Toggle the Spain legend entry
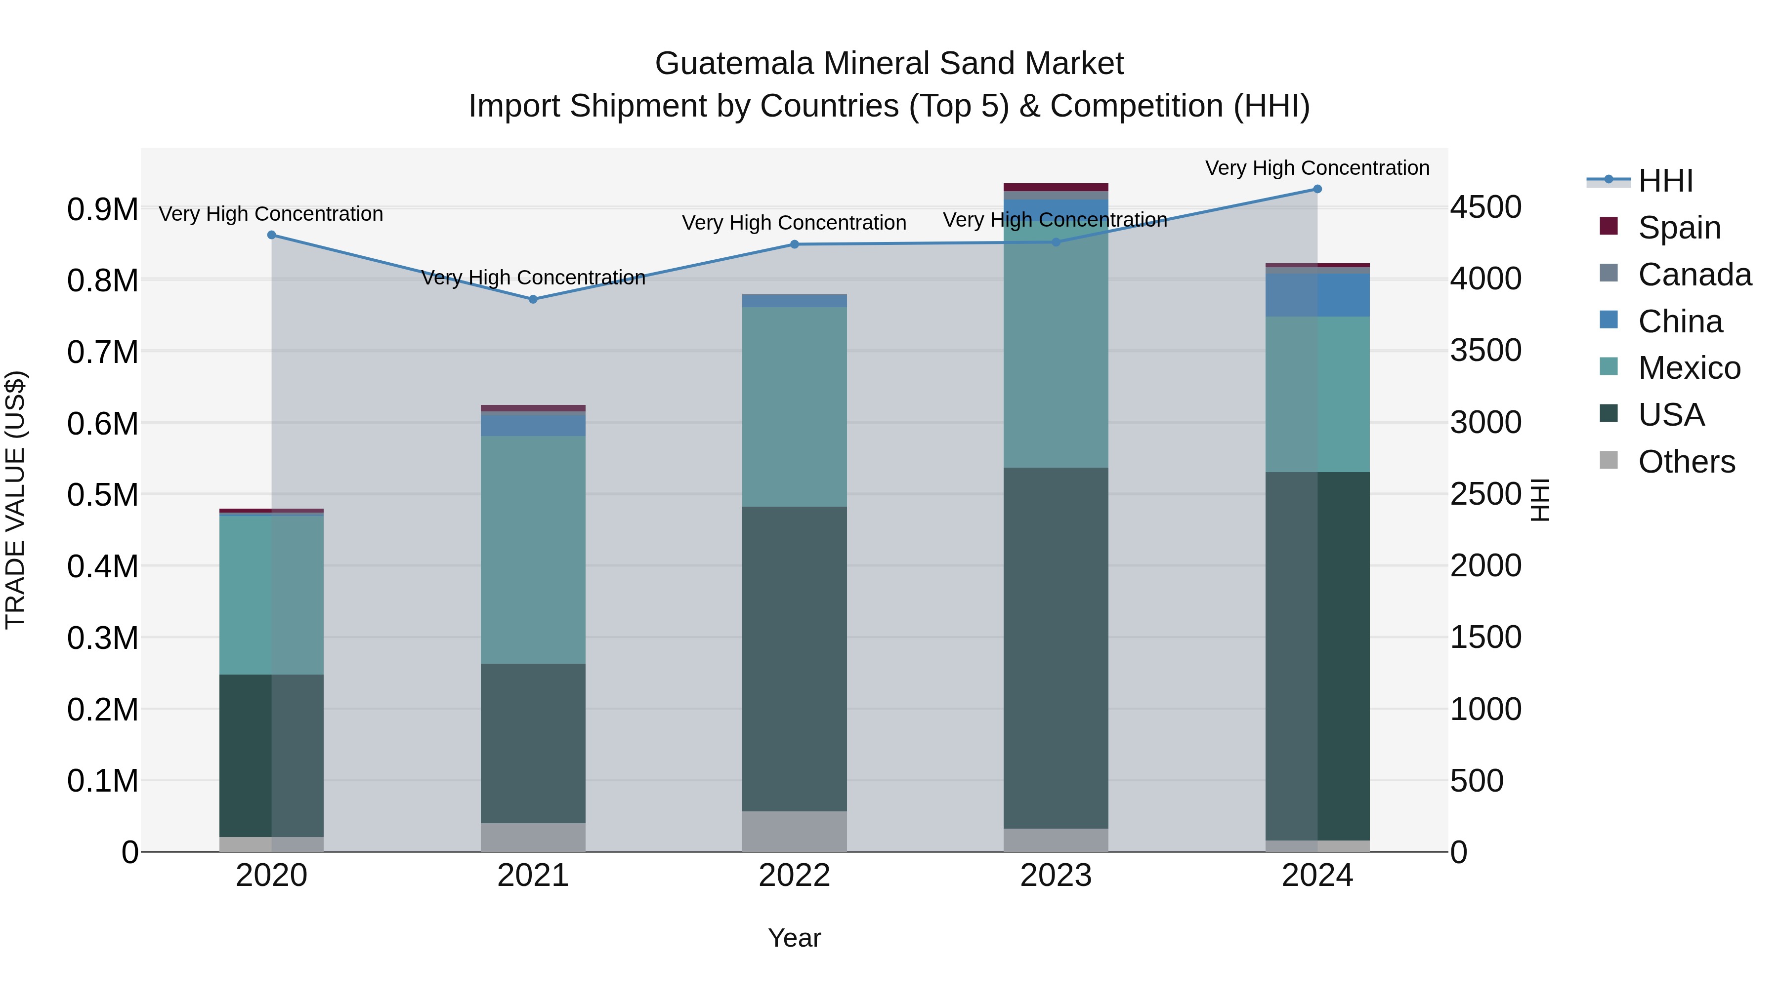This screenshot has width=1779, height=1000. click(x=1659, y=227)
